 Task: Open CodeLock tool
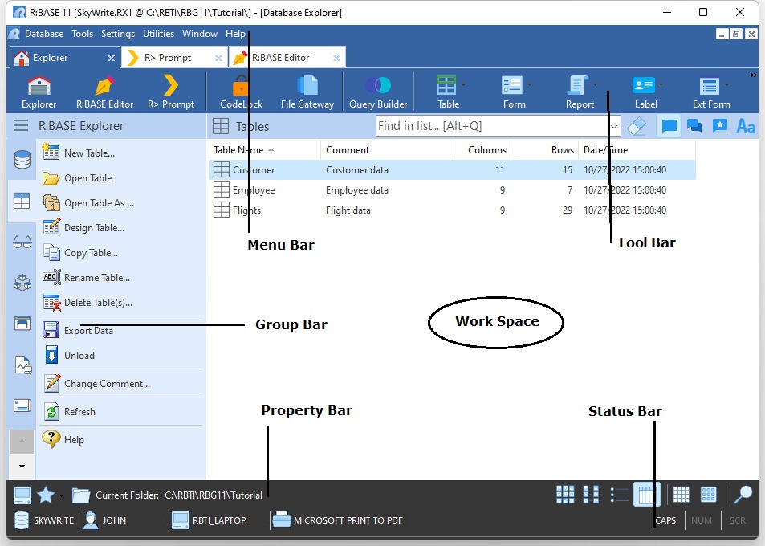click(x=241, y=92)
